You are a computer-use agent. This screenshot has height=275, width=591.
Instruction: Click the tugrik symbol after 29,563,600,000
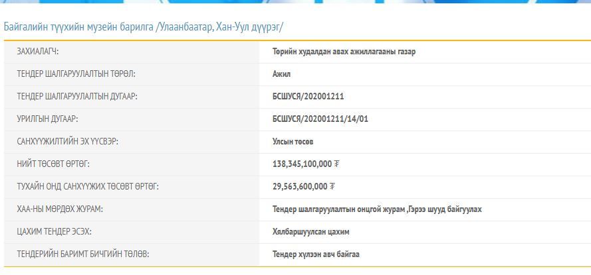[x=332, y=187]
